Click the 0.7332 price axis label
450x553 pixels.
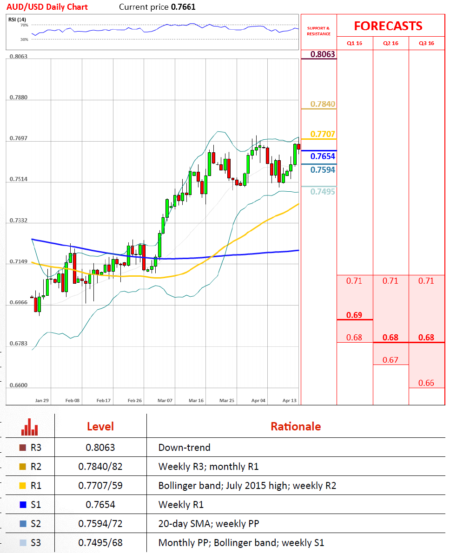[x=19, y=221]
